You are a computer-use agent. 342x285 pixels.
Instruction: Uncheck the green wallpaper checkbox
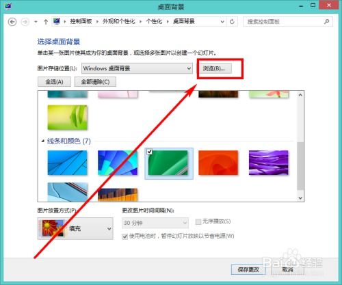149,151
